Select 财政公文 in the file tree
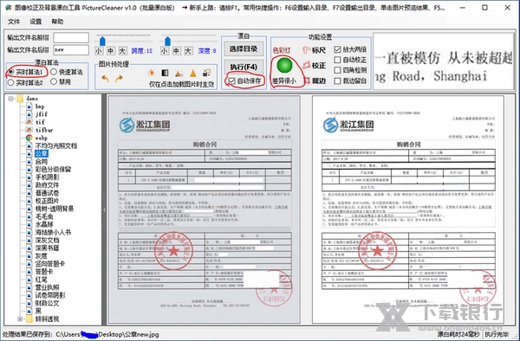This screenshot has width=520, height=341. point(47,303)
